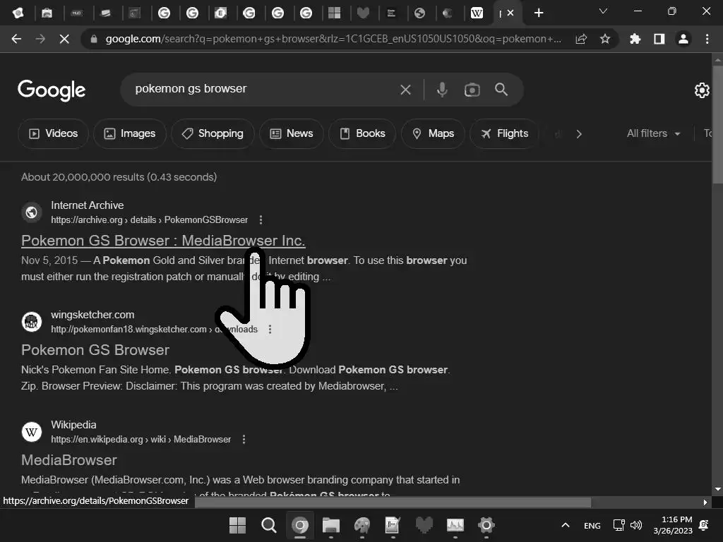The height and width of the screenshot is (542, 723).
Task: Show hidden system tray icons
Action: 566,525
